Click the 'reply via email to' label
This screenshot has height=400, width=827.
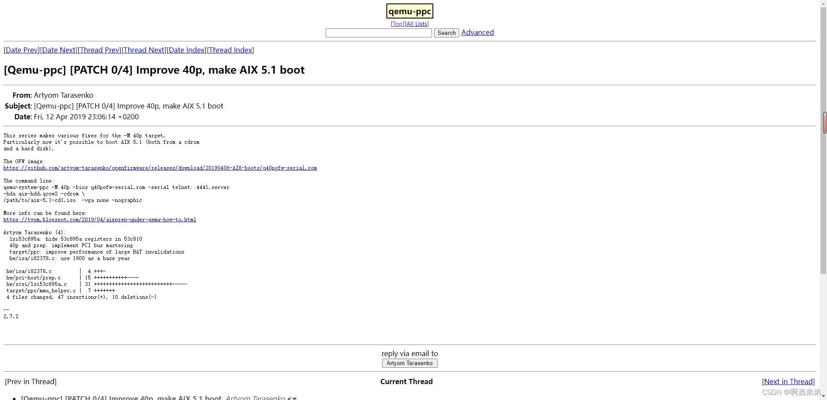click(x=410, y=354)
